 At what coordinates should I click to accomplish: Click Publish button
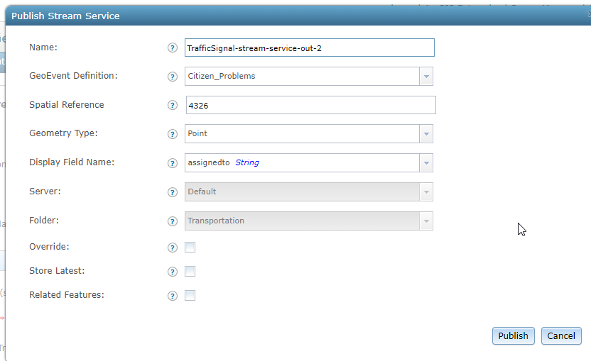pyautogui.click(x=513, y=335)
